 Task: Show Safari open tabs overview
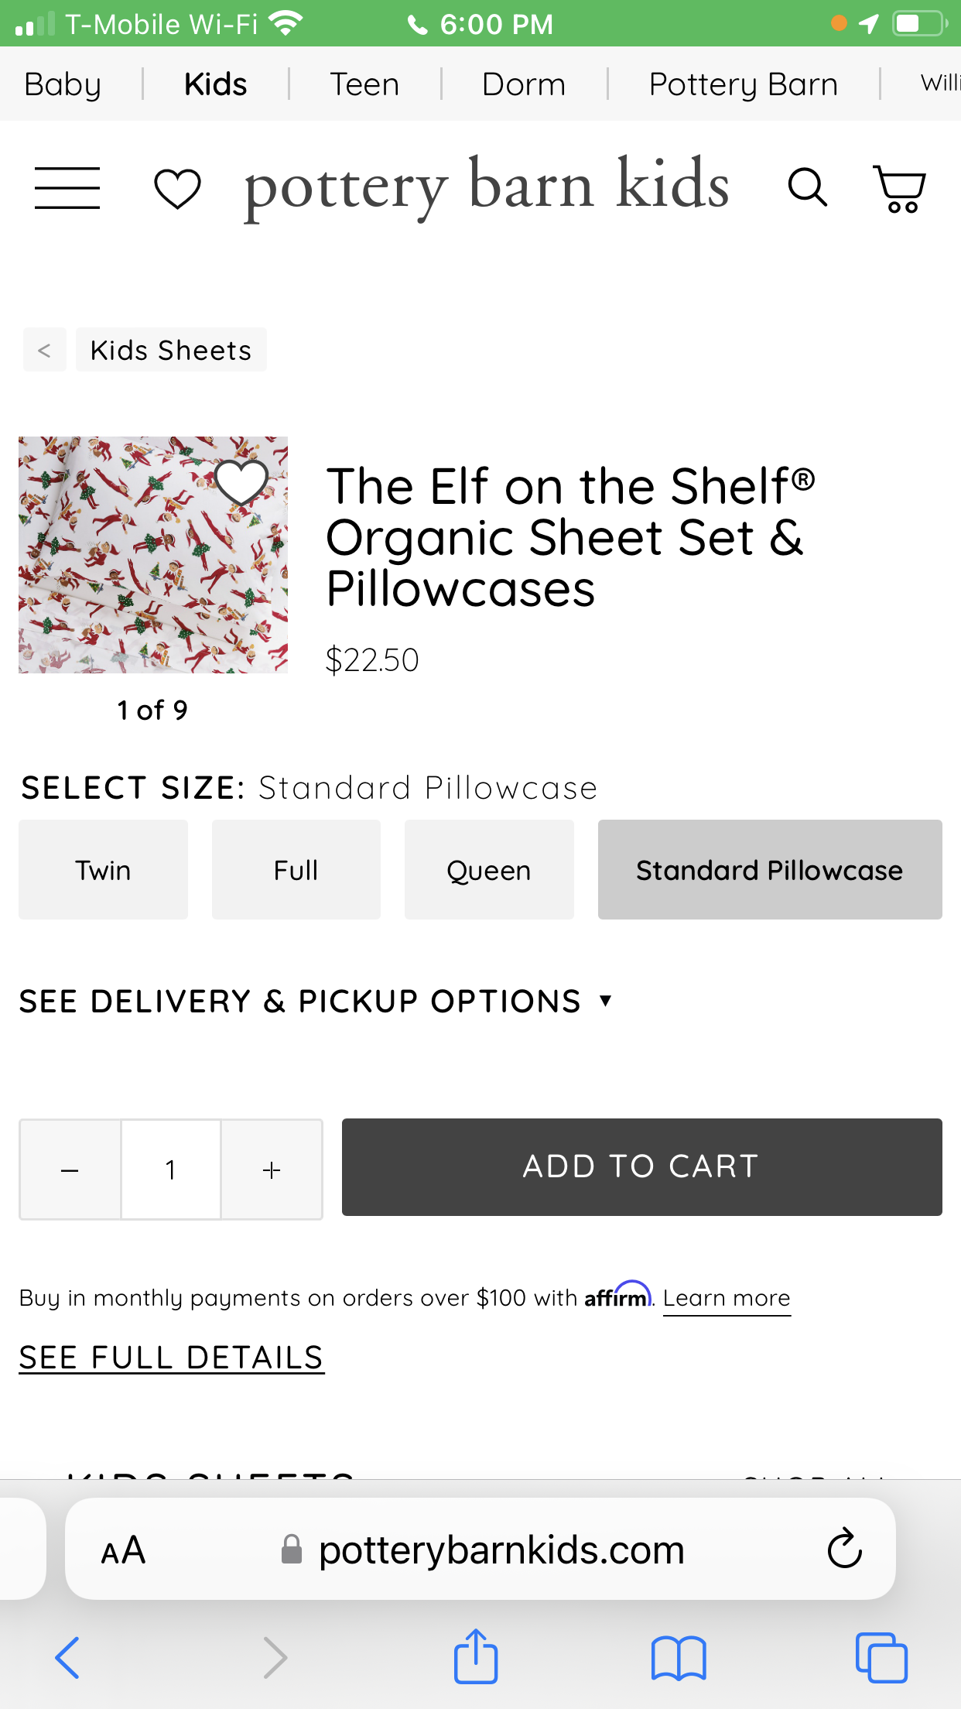pos(881,1658)
